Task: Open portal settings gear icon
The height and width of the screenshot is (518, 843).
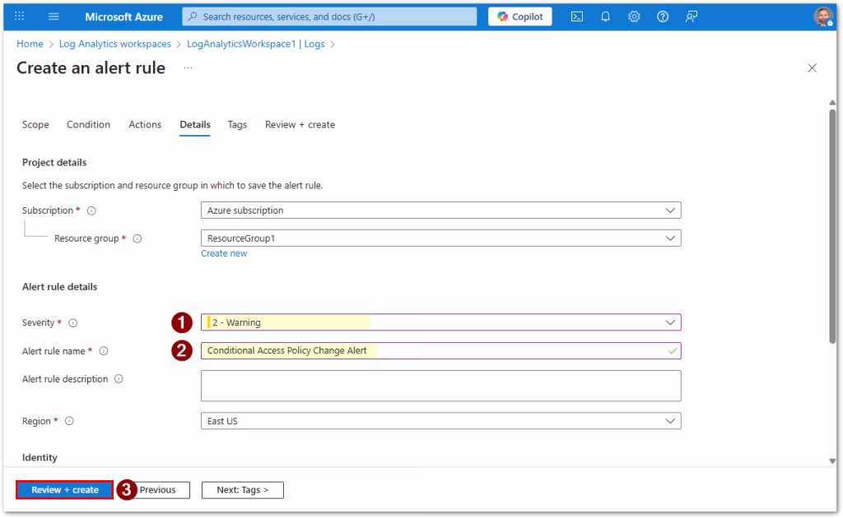Action: pos(634,16)
